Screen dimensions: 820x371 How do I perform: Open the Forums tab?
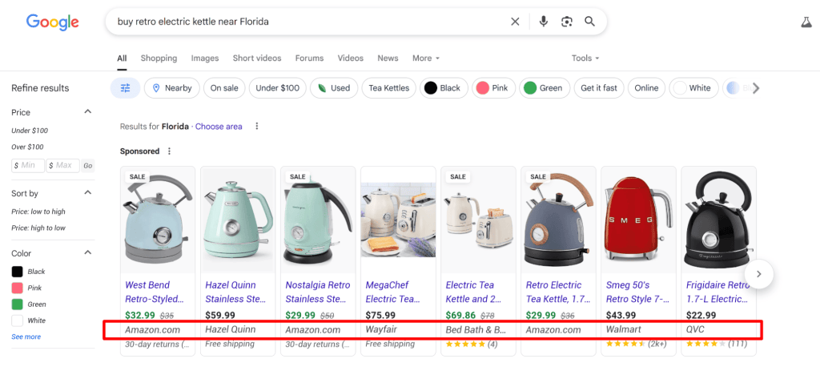[x=309, y=58]
